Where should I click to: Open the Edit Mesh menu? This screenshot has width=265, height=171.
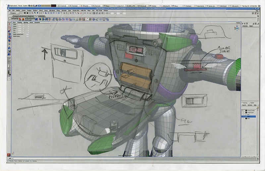[x=52, y=11]
